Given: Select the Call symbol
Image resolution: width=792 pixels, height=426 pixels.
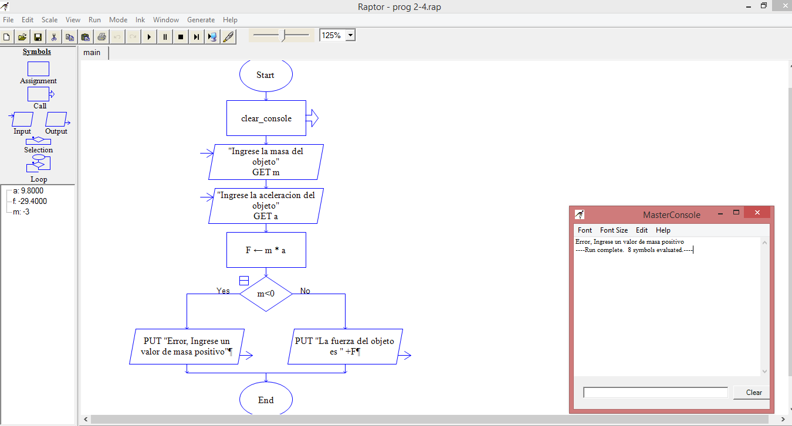Looking at the screenshot, I should pyautogui.click(x=38, y=94).
